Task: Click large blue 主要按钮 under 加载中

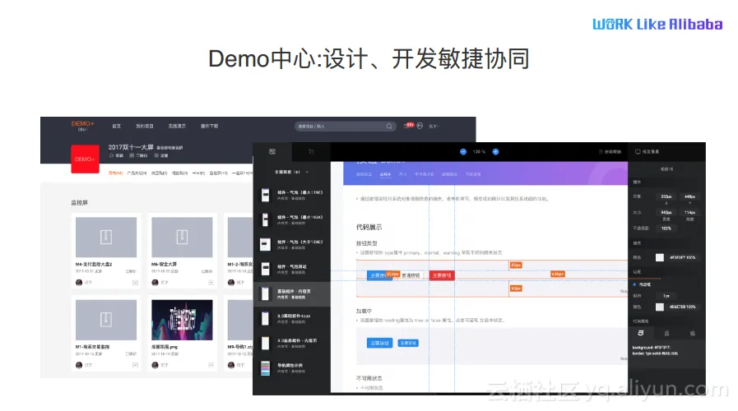Action: (379, 344)
